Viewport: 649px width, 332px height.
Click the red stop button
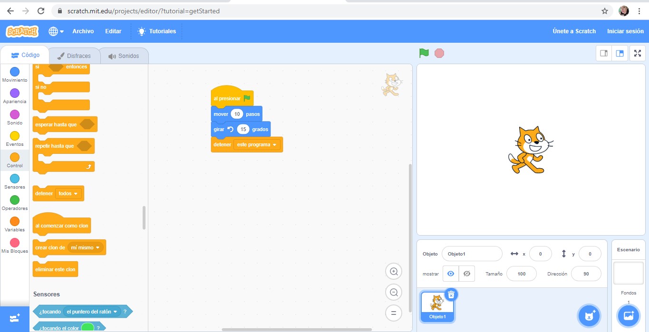[x=439, y=53]
